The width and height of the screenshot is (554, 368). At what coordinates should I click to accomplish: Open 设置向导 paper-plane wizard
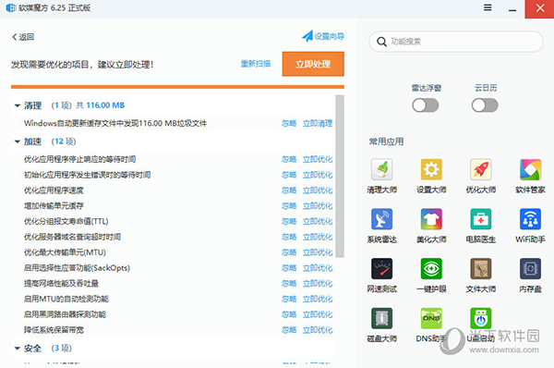pyautogui.click(x=323, y=36)
